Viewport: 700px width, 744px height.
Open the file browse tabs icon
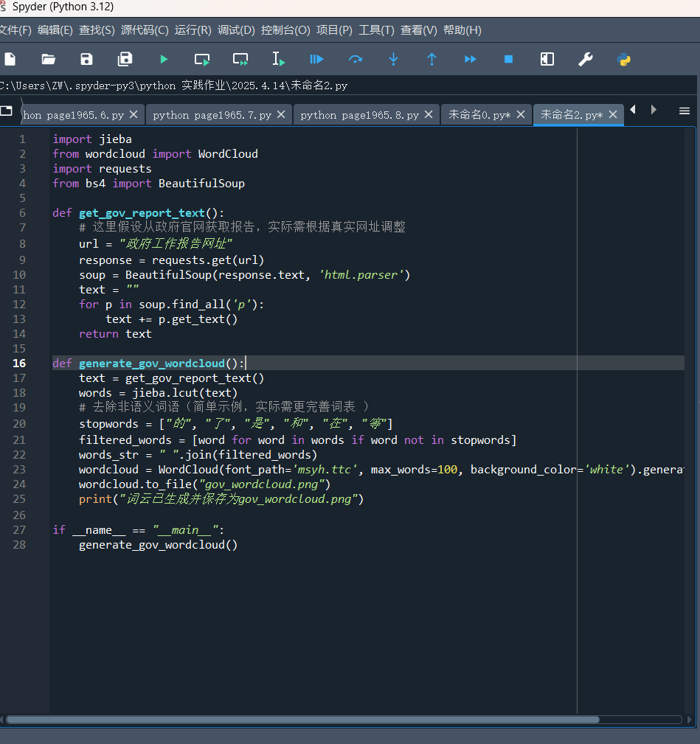pyautogui.click(x=6, y=111)
